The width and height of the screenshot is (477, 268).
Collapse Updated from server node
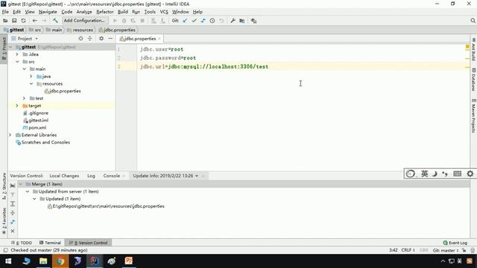(28, 191)
